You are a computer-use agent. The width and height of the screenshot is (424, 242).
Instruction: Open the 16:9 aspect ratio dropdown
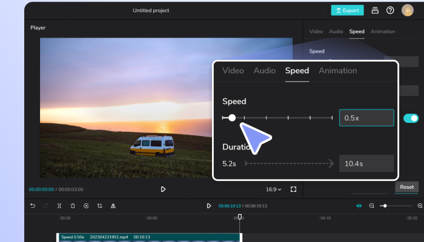pyautogui.click(x=274, y=189)
